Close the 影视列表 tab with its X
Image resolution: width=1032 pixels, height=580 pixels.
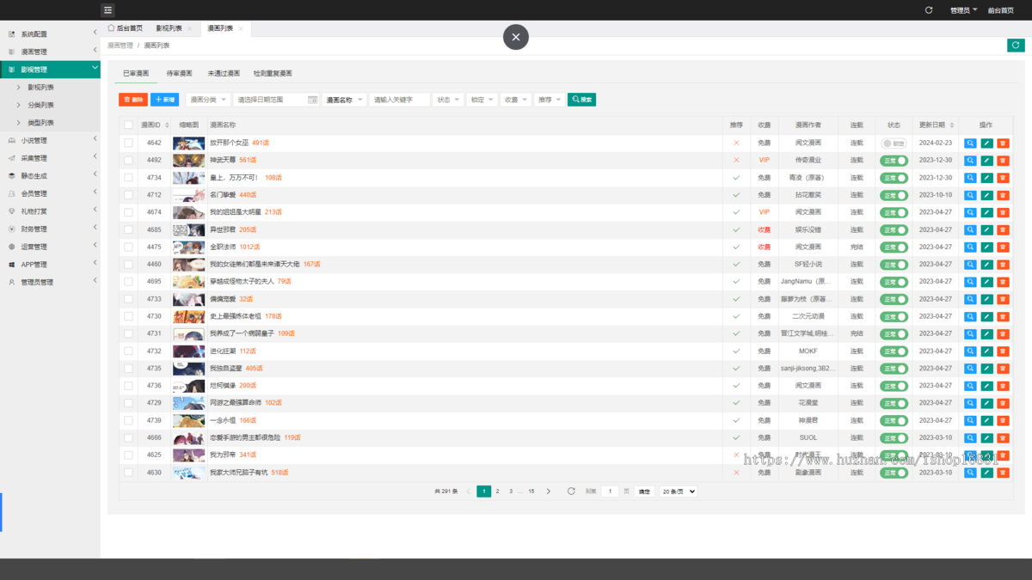point(189,28)
